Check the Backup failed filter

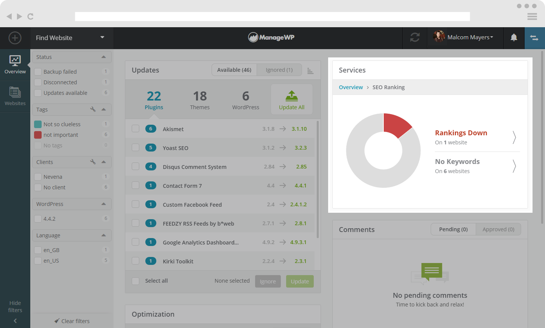click(38, 72)
